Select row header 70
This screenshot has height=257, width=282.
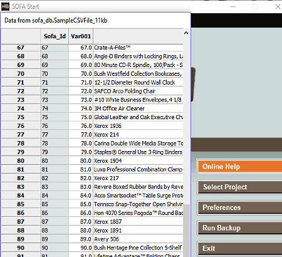pyautogui.click(x=21, y=74)
